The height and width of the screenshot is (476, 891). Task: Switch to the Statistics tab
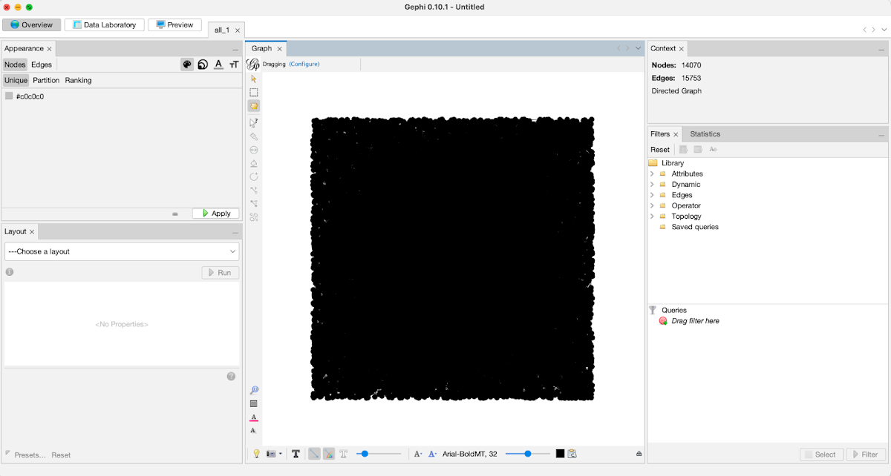704,133
